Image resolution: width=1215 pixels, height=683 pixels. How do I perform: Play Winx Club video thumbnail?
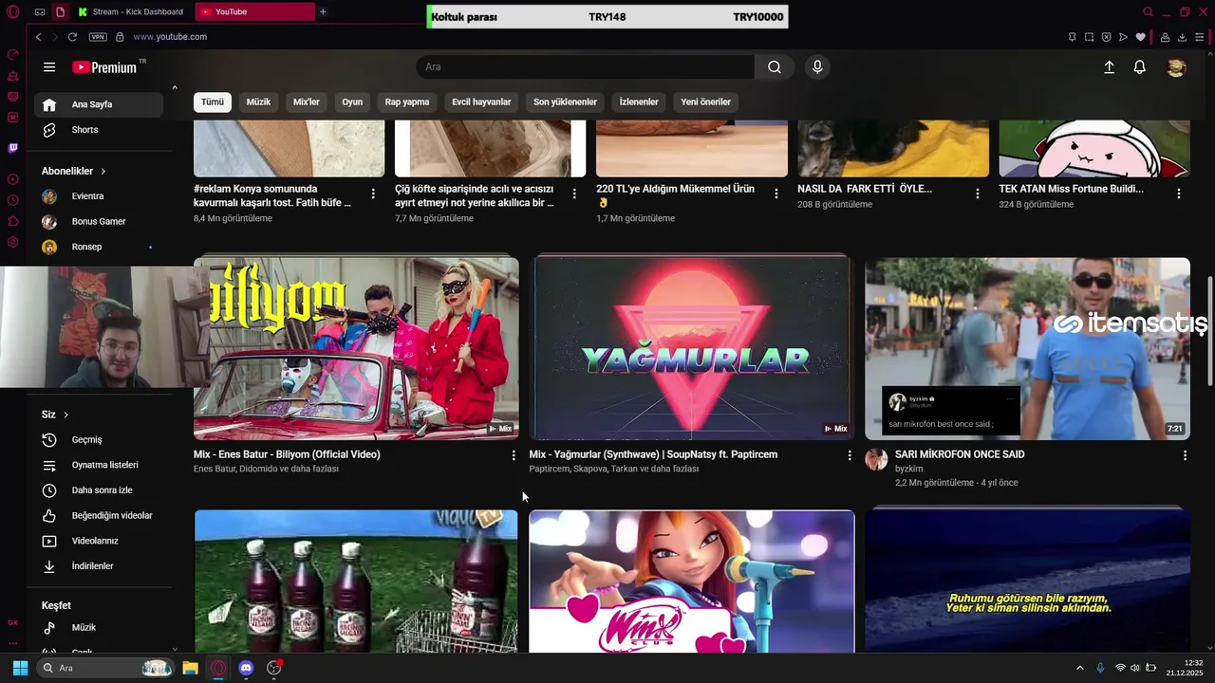click(x=692, y=581)
